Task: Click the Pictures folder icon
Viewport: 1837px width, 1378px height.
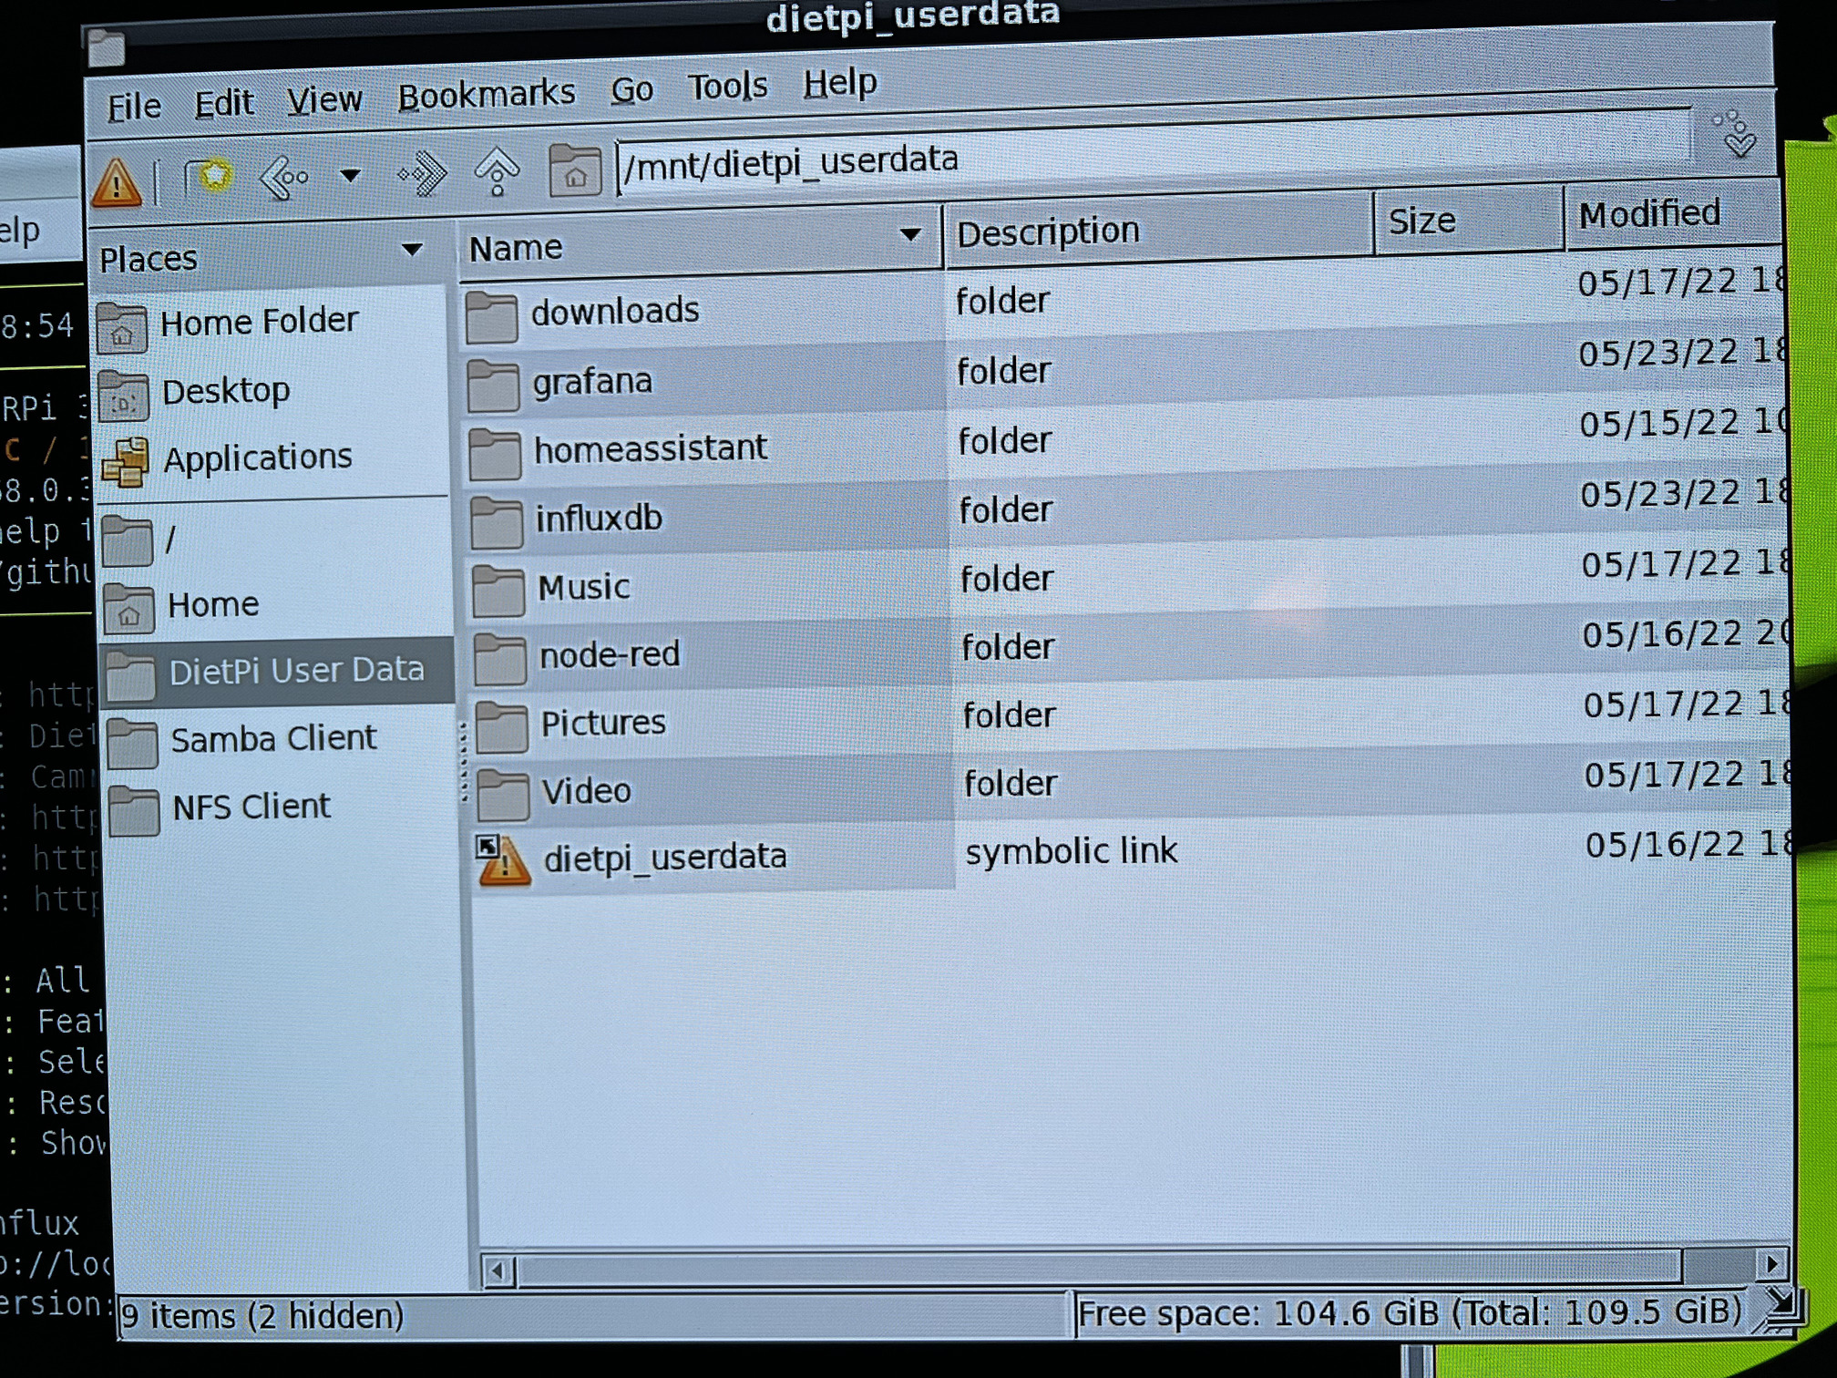Action: coord(502,726)
